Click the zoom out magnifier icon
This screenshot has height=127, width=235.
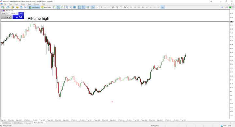point(70,7)
